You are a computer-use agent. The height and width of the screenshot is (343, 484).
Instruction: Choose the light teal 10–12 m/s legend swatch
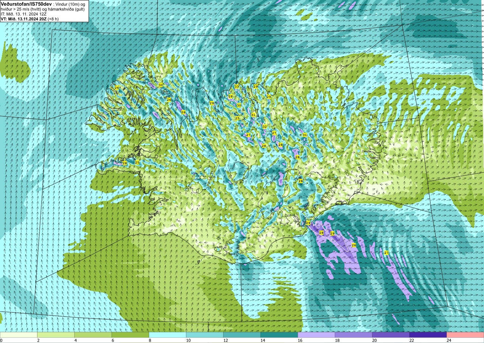point(205,335)
